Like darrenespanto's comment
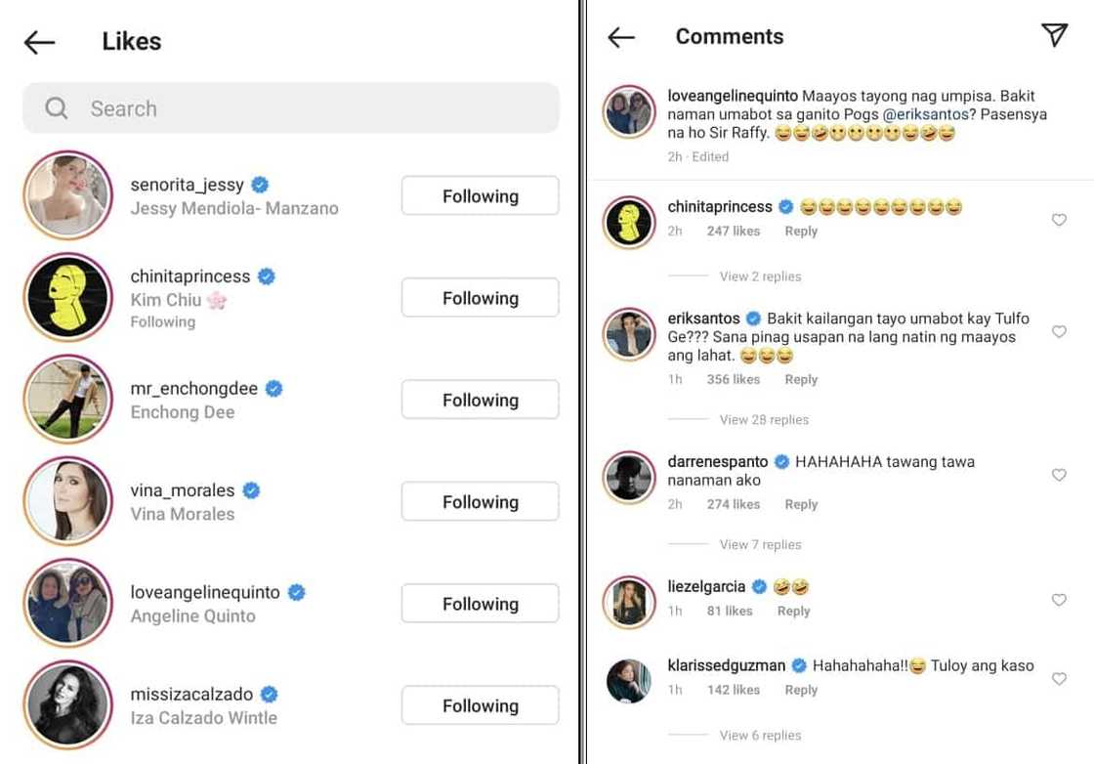The image size is (1094, 764). point(1059,475)
